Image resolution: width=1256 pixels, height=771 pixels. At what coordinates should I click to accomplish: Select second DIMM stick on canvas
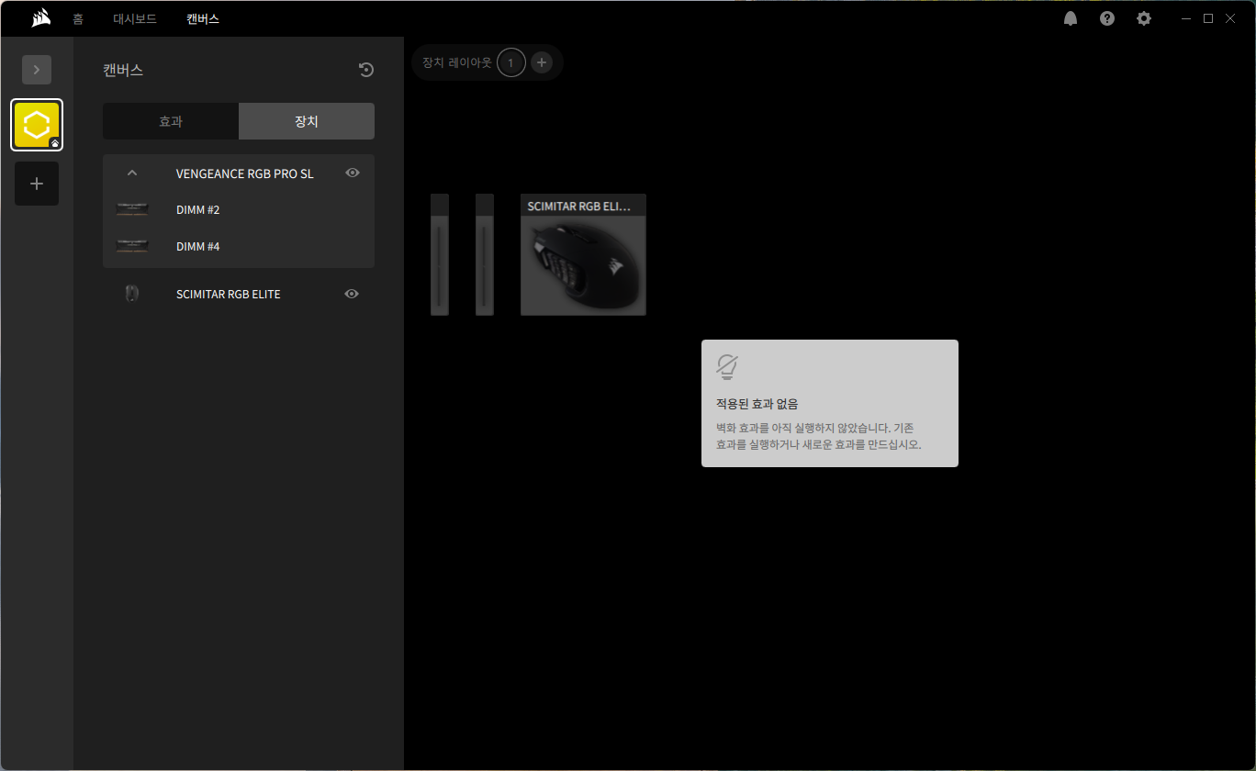(x=485, y=254)
